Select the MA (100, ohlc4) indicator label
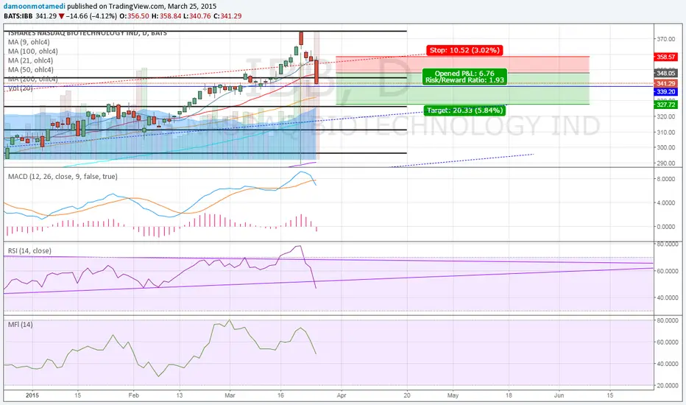The image size is (686, 405). (33, 52)
